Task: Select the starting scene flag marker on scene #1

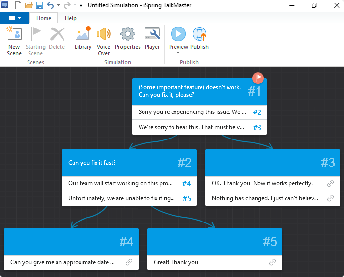Action: click(x=258, y=78)
